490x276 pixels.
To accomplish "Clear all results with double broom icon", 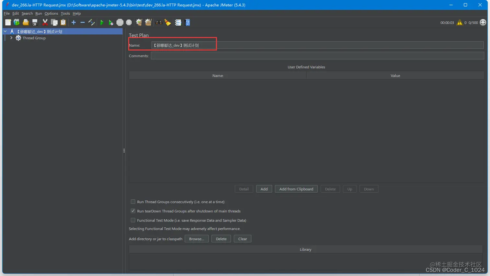I will coord(148,22).
